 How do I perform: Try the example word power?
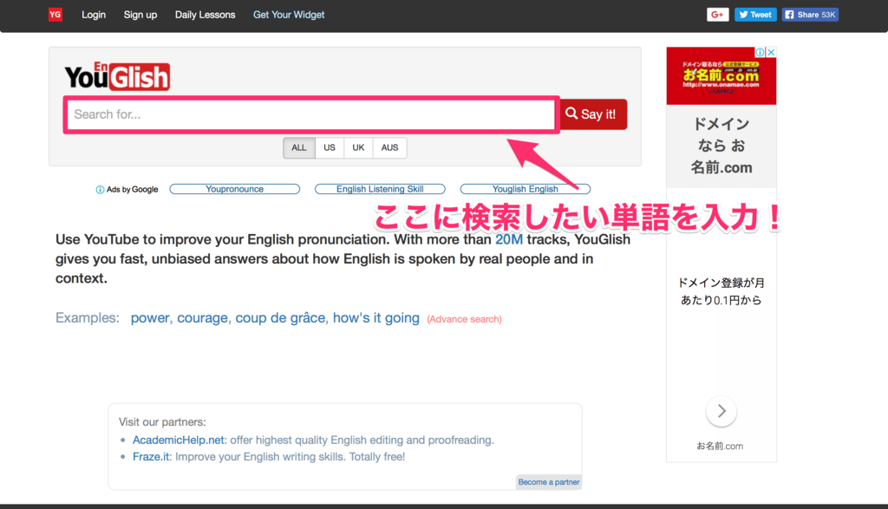coord(151,318)
